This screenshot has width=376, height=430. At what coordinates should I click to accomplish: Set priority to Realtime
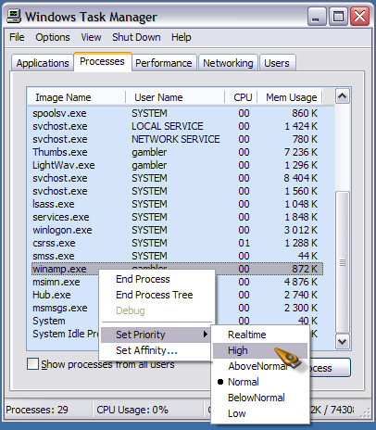[260, 335]
